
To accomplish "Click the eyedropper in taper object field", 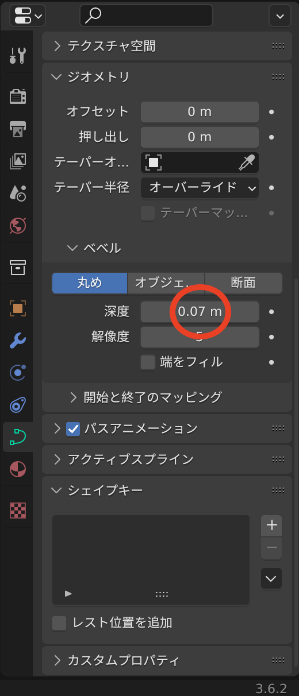I will pos(247,163).
